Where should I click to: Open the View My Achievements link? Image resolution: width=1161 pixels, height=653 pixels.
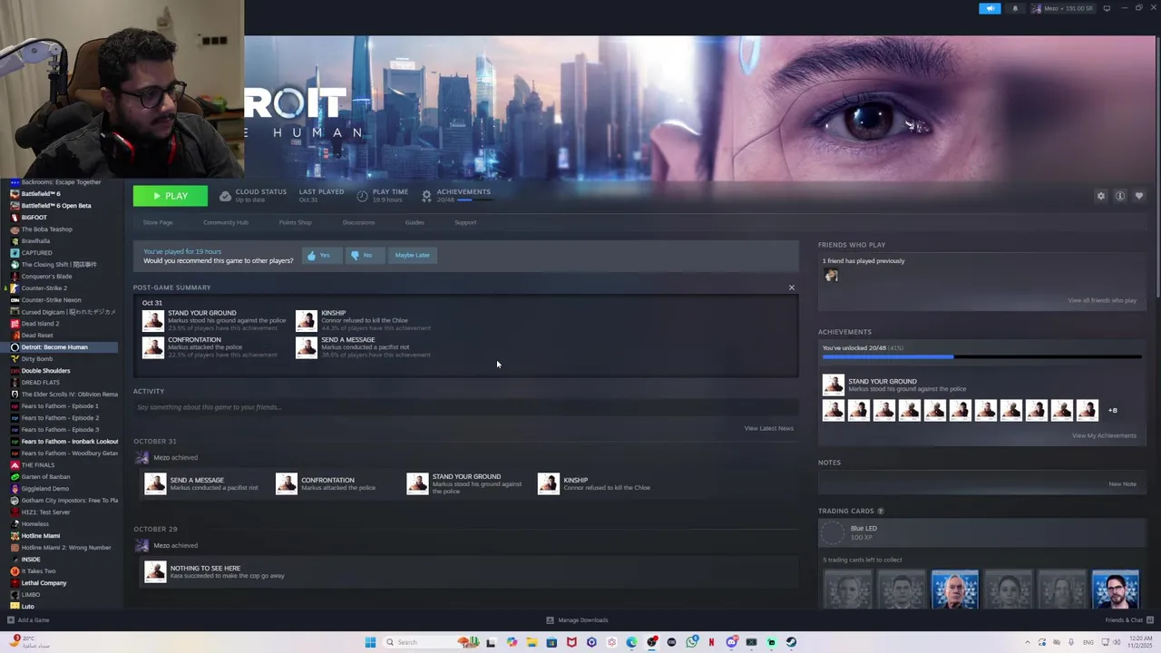tap(1104, 435)
